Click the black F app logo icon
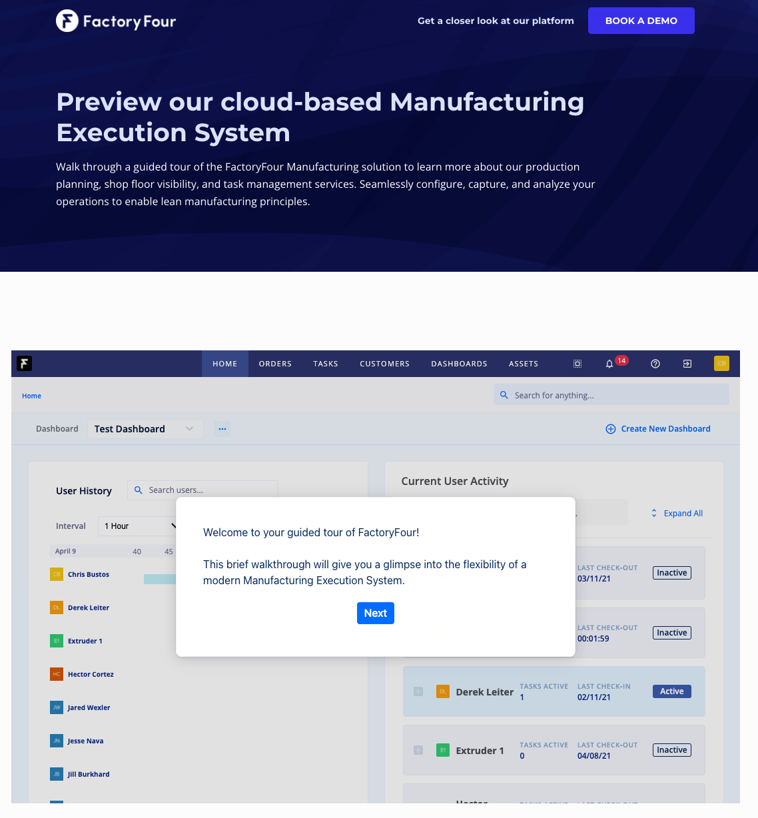758x818 pixels. 25,363
